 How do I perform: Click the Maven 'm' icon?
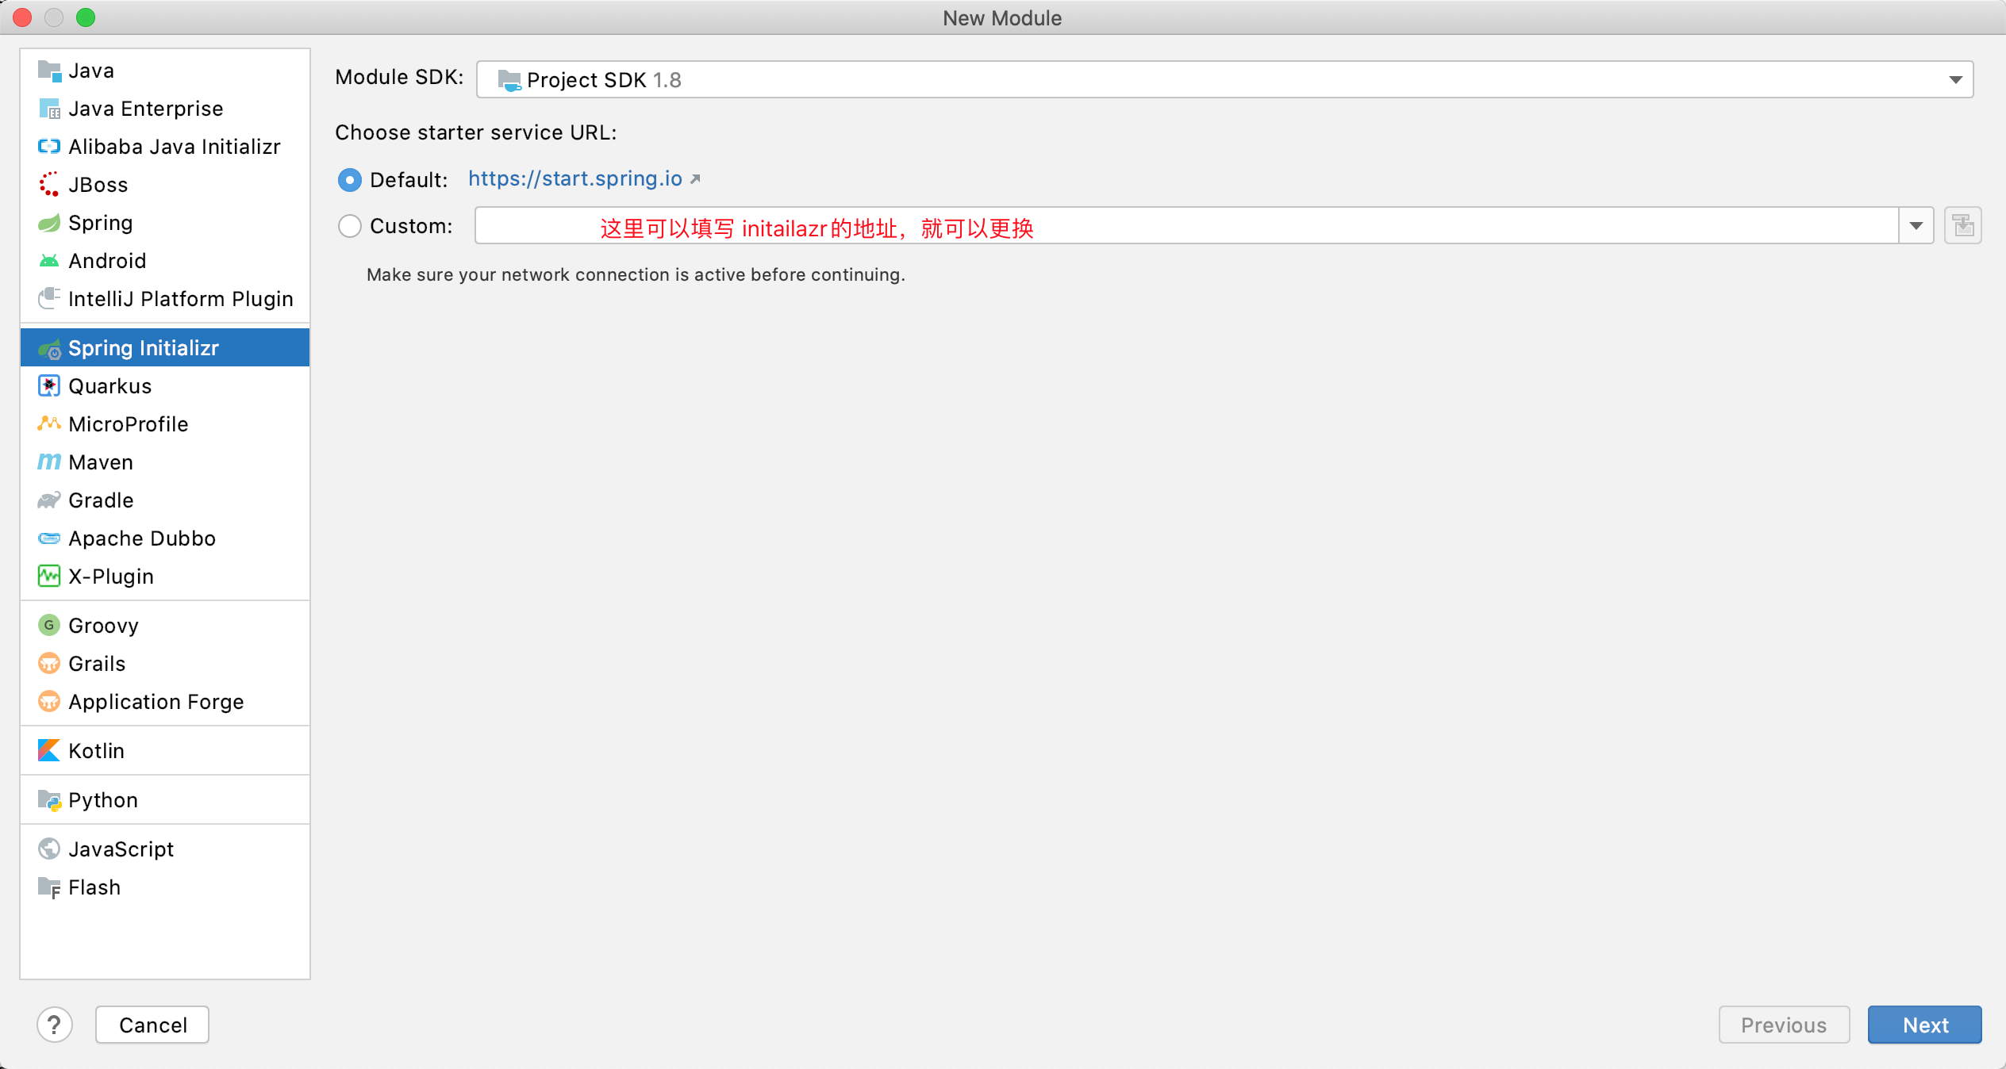[49, 462]
